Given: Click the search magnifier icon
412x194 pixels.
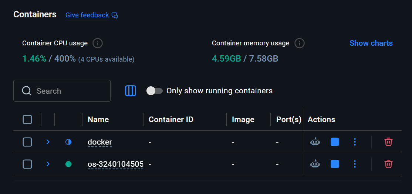Looking at the screenshot, I should pyautogui.click(x=27, y=91).
